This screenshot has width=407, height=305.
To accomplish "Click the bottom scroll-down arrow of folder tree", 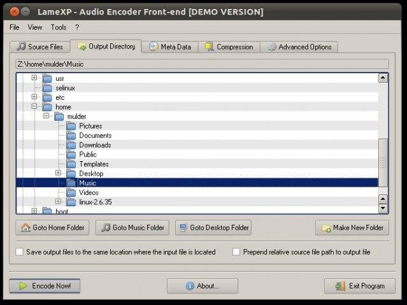I will (x=383, y=208).
